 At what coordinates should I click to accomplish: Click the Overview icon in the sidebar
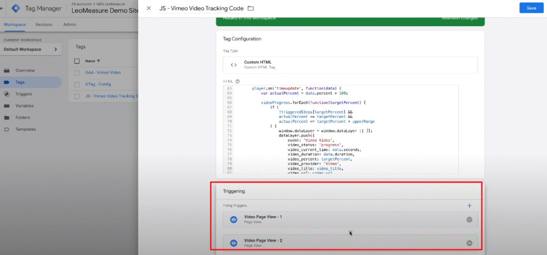6,71
